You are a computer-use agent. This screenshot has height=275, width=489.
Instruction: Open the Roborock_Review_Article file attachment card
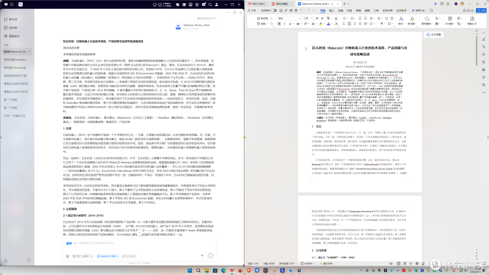point(195,27)
